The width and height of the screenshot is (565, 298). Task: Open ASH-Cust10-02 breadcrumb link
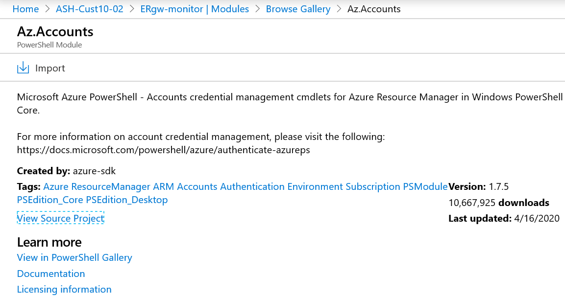coord(90,9)
